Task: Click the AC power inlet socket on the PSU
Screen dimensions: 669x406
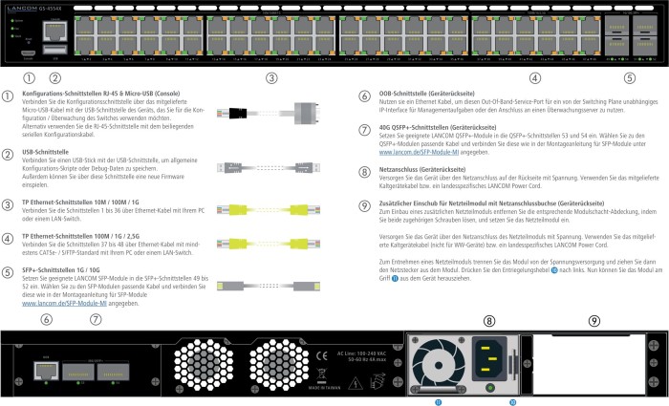Action: tap(489, 359)
